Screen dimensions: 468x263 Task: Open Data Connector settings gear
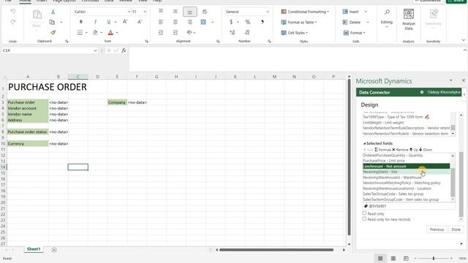coord(422,92)
